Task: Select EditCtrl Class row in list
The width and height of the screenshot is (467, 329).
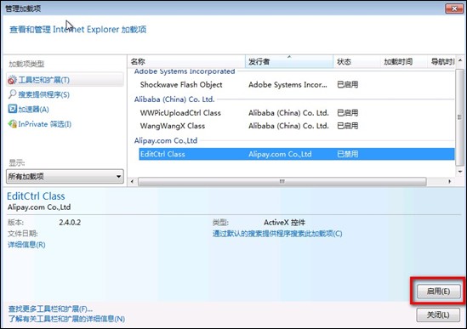Action: (297, 154)
